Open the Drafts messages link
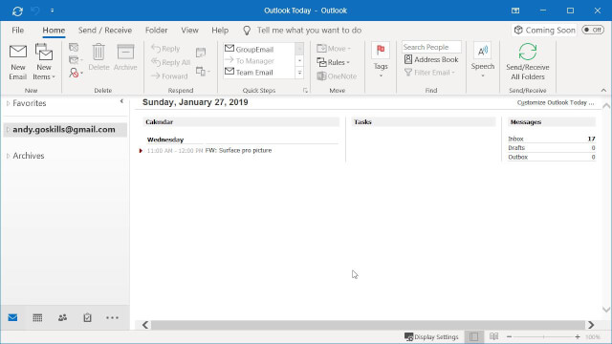This screenshot has height=344, width=612. click(516, 148)
